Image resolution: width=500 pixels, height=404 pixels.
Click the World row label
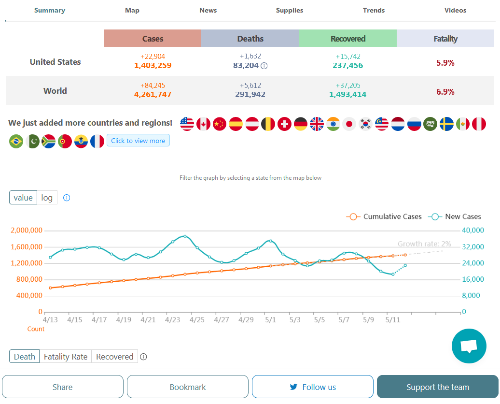point(55,91)
